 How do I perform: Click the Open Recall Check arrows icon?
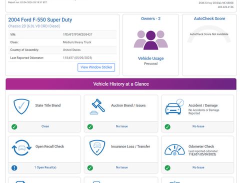(x=21, y=147)
